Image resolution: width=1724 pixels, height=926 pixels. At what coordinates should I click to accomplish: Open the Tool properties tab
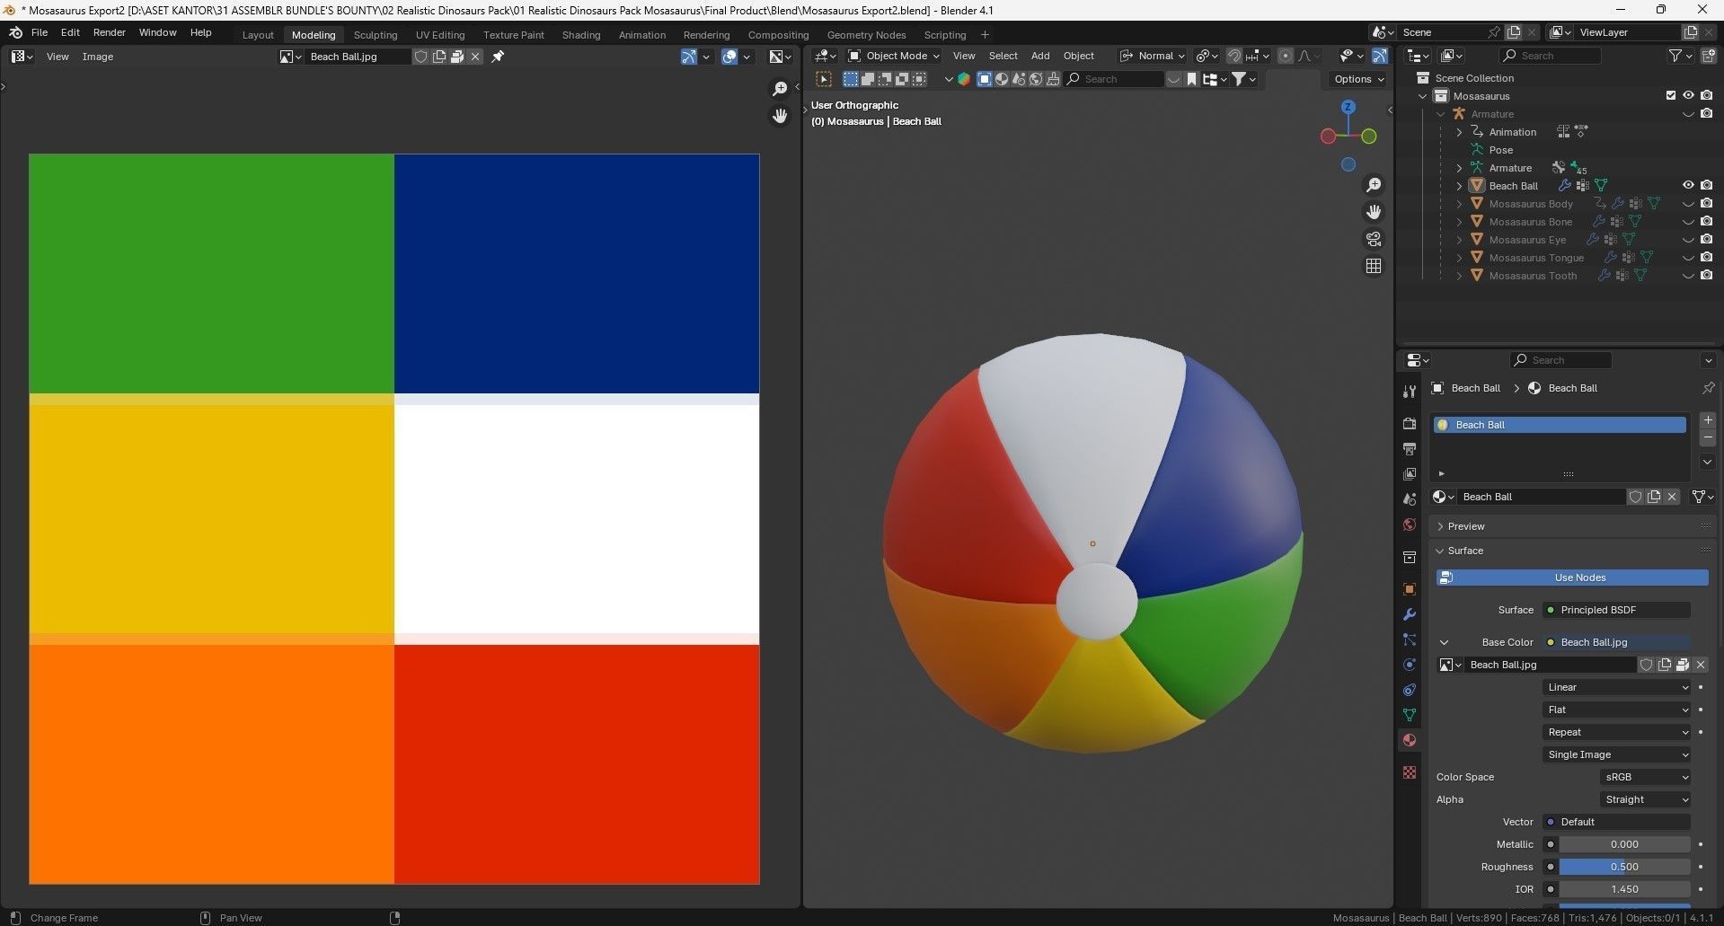pos(1409,391)
